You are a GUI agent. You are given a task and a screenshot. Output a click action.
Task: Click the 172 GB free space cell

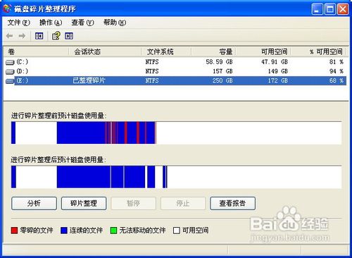(x=278, y=80)
